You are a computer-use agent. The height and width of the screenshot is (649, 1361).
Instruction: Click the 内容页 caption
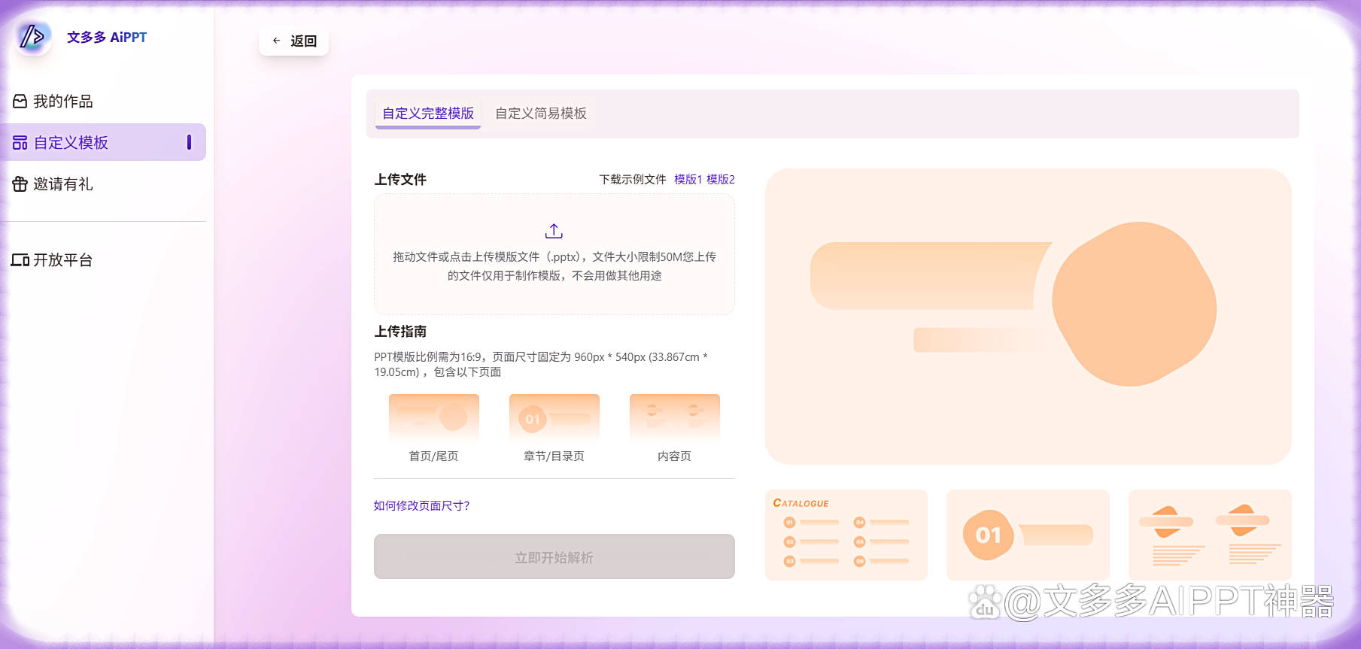pyautogui.click(x=674, y=456)
